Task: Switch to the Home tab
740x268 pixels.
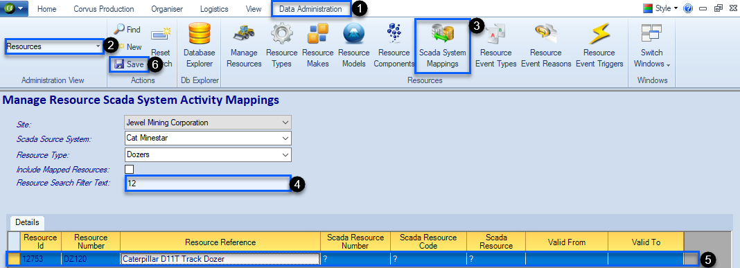Action: (46, 9)
